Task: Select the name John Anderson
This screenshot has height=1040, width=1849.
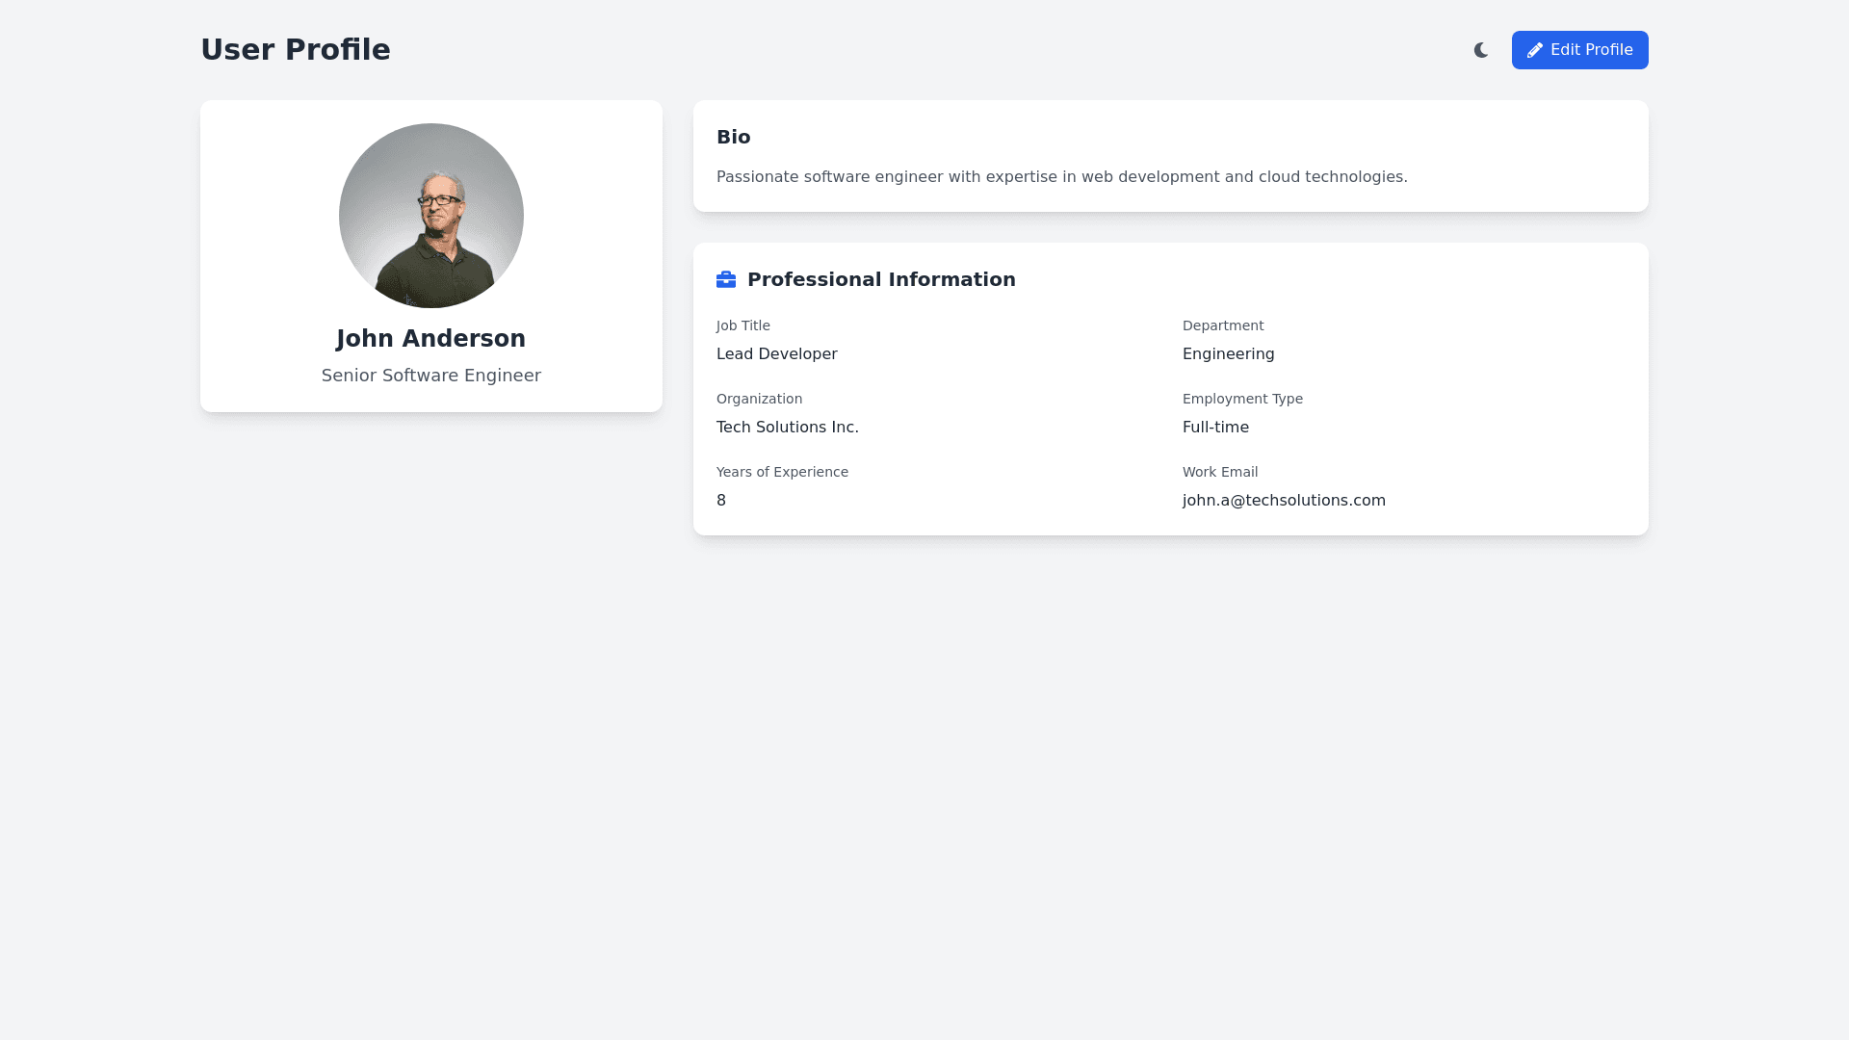Action: (430, 338)
